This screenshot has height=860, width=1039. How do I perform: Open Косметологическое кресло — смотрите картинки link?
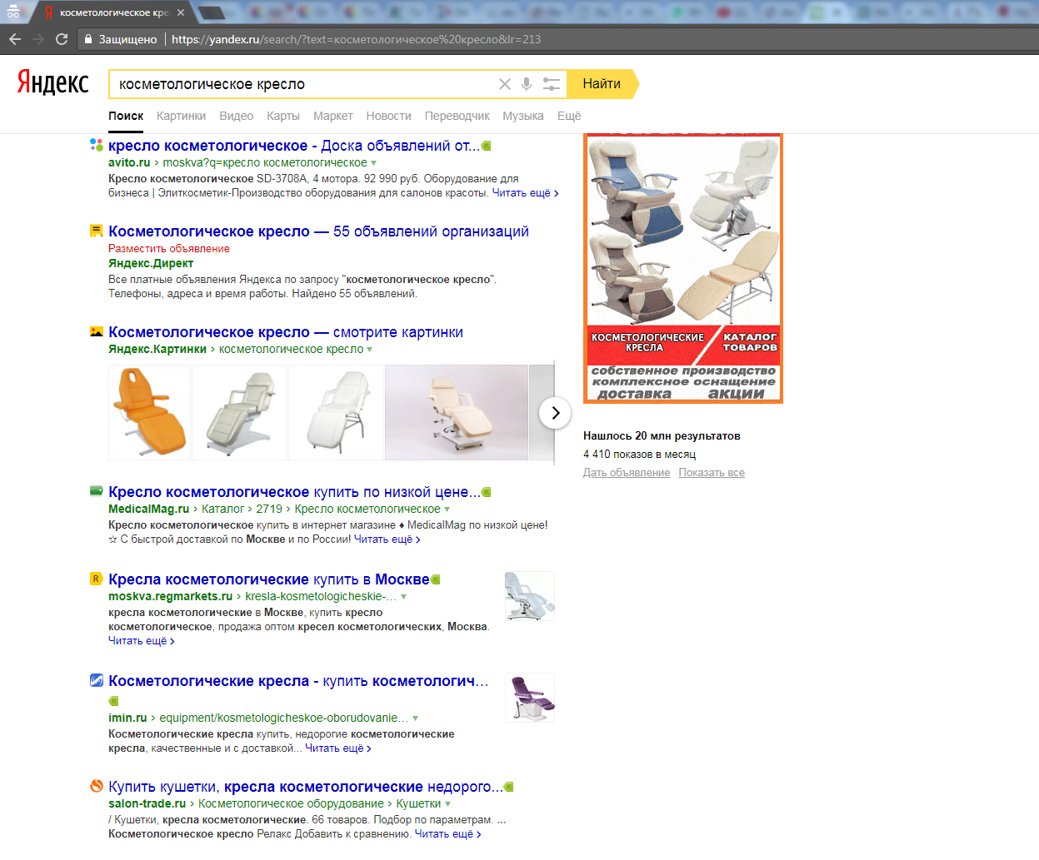pos(286,332)
